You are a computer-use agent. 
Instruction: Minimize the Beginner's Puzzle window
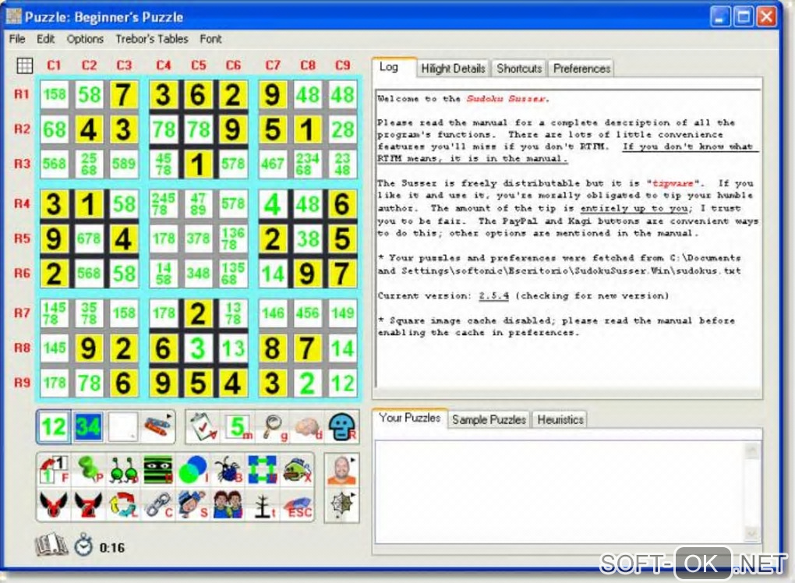pyautogui.click(x=720, y=16)
